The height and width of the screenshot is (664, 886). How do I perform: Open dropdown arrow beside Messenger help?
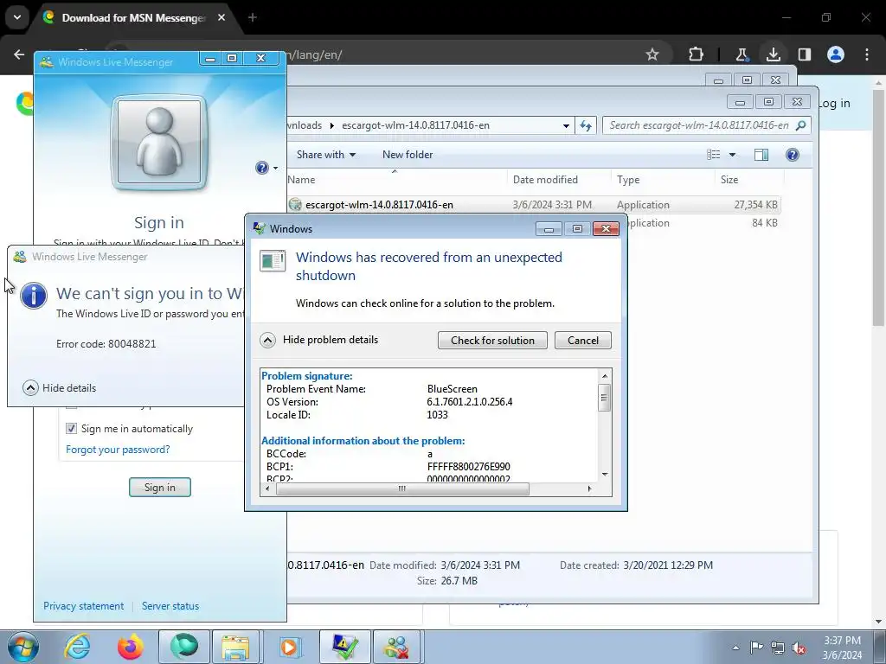click(276, 169)
